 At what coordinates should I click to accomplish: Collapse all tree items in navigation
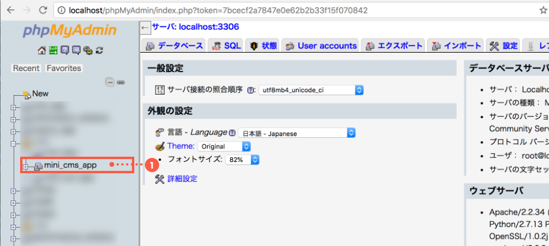(x=109, y=82)
